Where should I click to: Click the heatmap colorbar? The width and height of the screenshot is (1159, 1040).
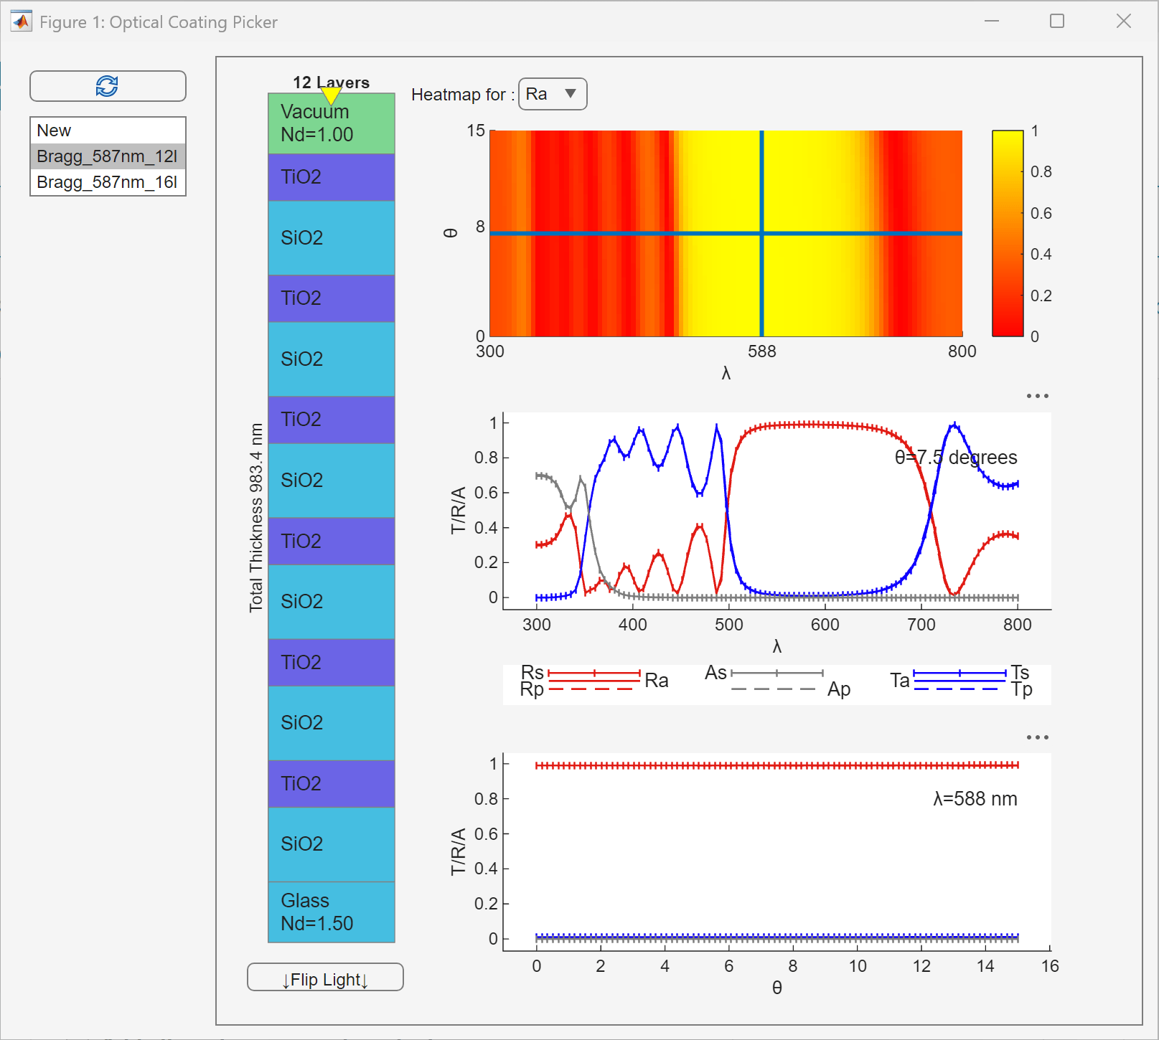[x=1007, y=233]
